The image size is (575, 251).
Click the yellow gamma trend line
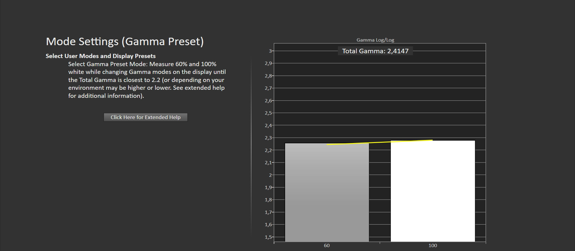coord(379,142)
